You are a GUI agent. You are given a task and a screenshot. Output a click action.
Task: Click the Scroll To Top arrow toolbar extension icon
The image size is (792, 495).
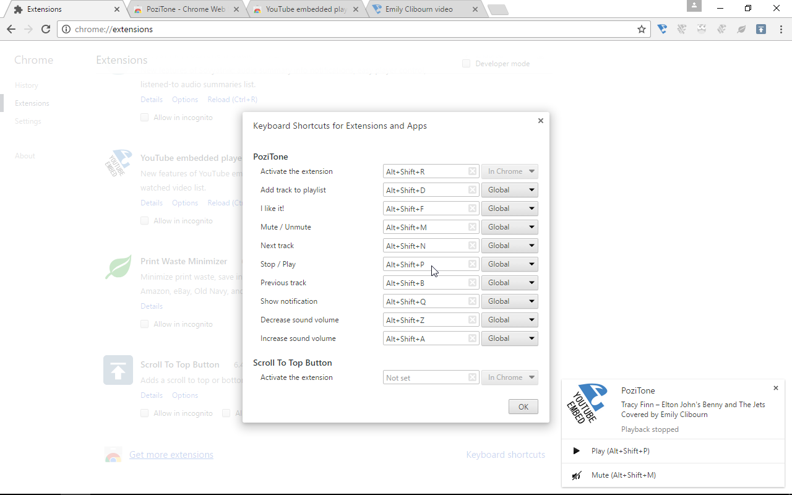(x=761, y=29)
